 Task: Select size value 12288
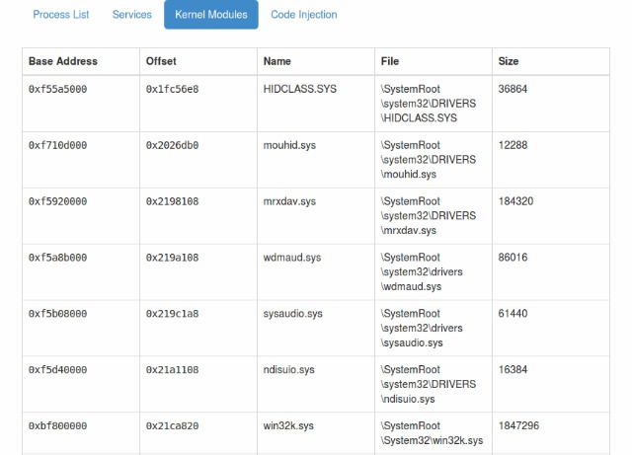coord(513,145)
